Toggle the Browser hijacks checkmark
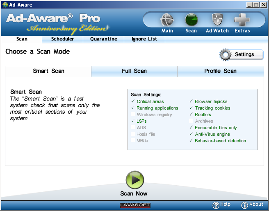The height and width of the screenshot is (211, 269). (191, 101)
